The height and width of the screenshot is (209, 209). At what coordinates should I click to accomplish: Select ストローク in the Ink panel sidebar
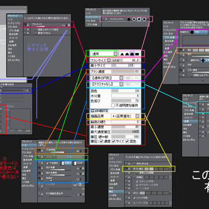(27, 164)
